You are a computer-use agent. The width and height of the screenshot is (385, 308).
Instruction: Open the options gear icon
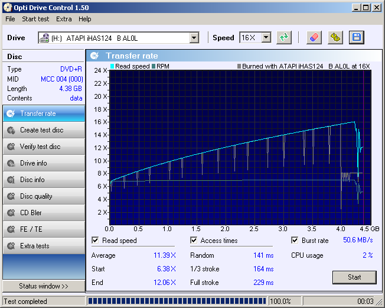click(335, 38)
